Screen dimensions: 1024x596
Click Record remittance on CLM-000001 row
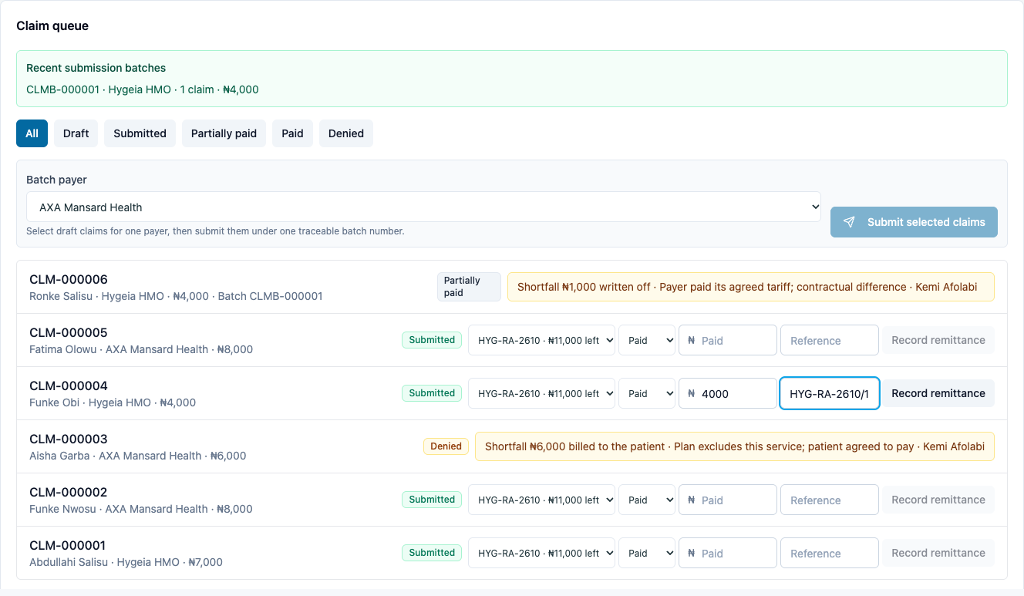coord(938,553)
